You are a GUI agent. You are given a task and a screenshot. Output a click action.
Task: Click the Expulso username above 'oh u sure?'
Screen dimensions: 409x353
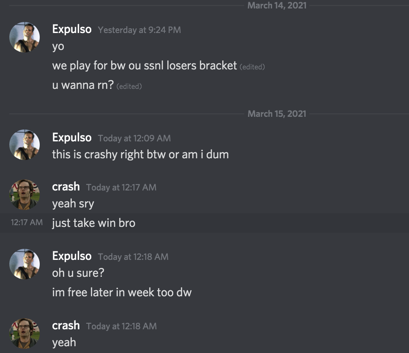tap(72, 256)
